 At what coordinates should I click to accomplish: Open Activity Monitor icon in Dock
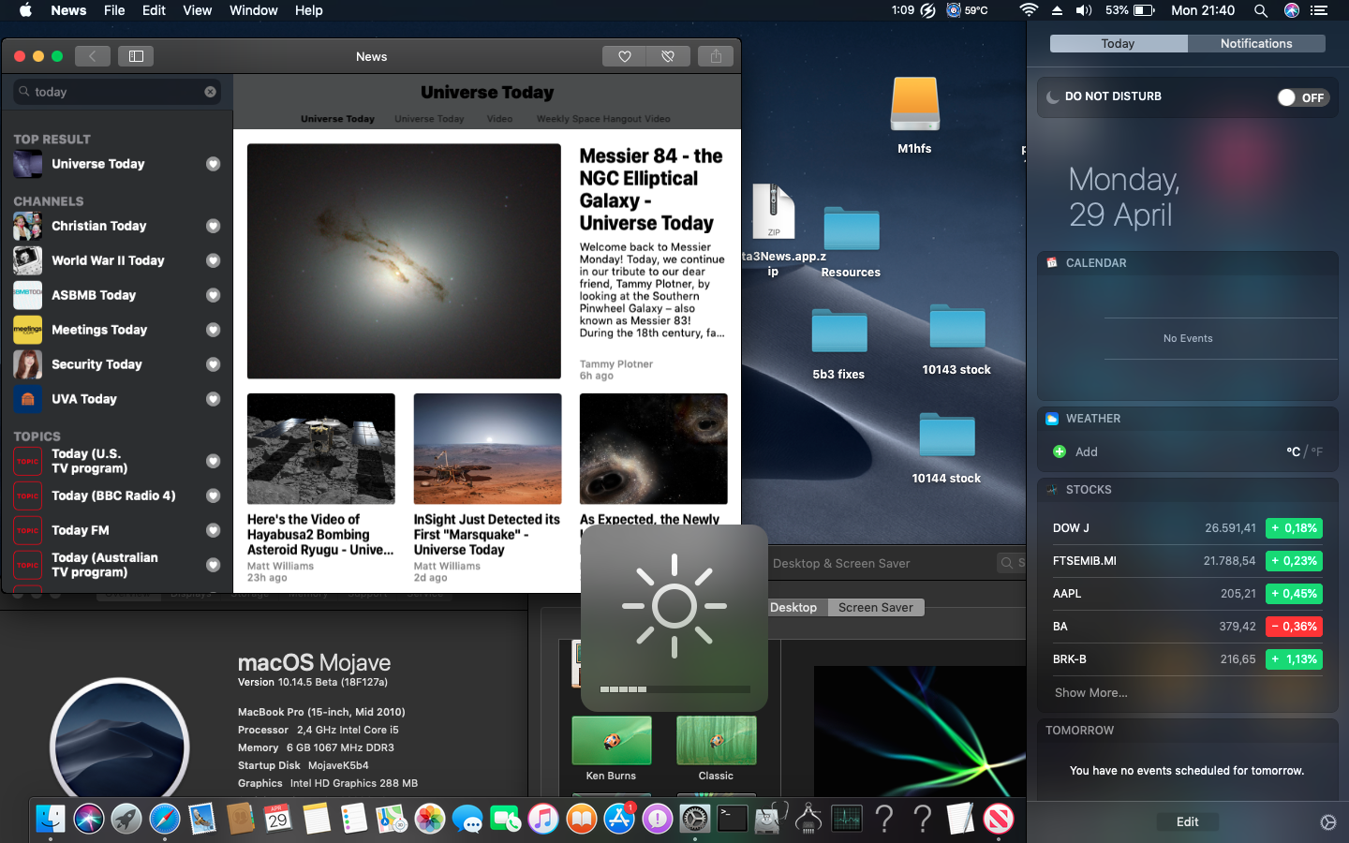[x=847, y=819]
